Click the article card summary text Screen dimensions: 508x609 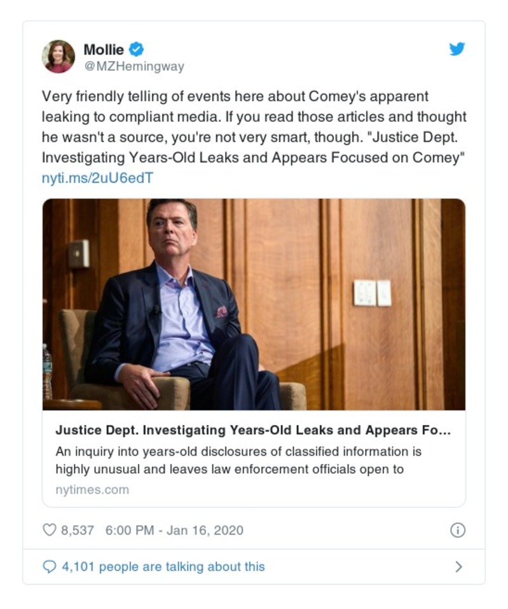(x=238, y=460)
